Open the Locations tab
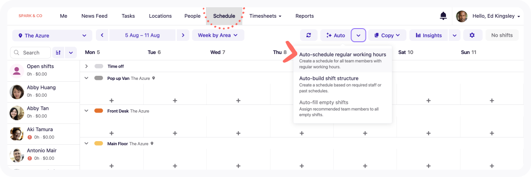This screenshot has width=531, height=177. [x=160, y=16]
